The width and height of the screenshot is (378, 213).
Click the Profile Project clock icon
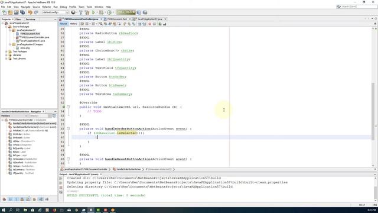pos(109,12)
